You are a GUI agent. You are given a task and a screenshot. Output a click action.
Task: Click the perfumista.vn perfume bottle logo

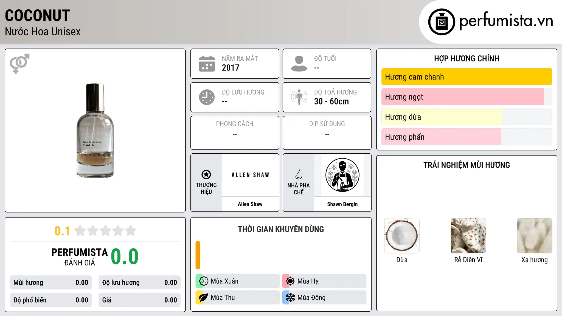[x=442, y=22]
